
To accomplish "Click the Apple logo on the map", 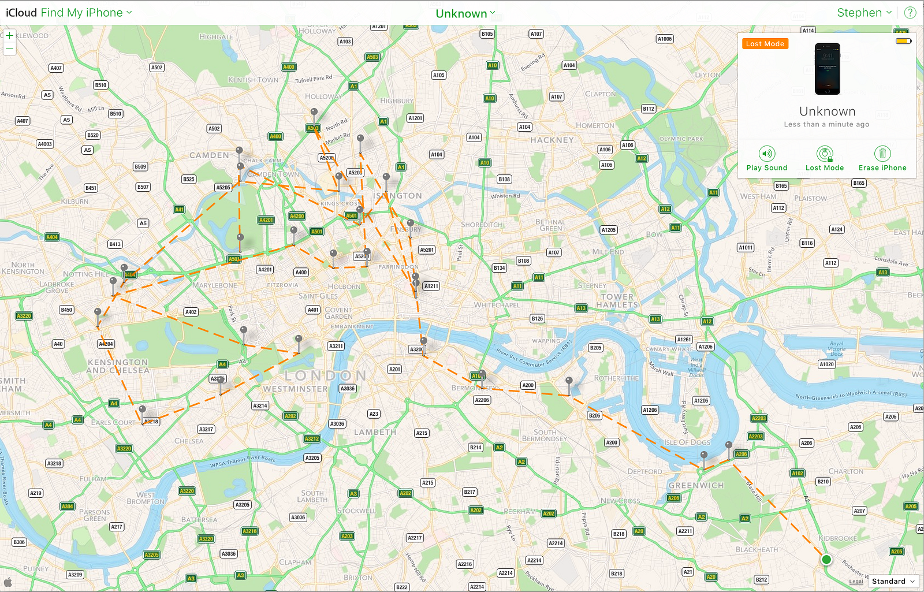I will click(8, 582).
